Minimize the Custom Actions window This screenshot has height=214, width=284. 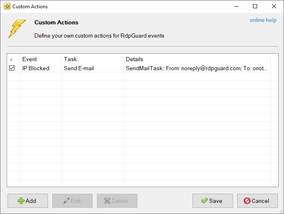(x=236, y=6)
